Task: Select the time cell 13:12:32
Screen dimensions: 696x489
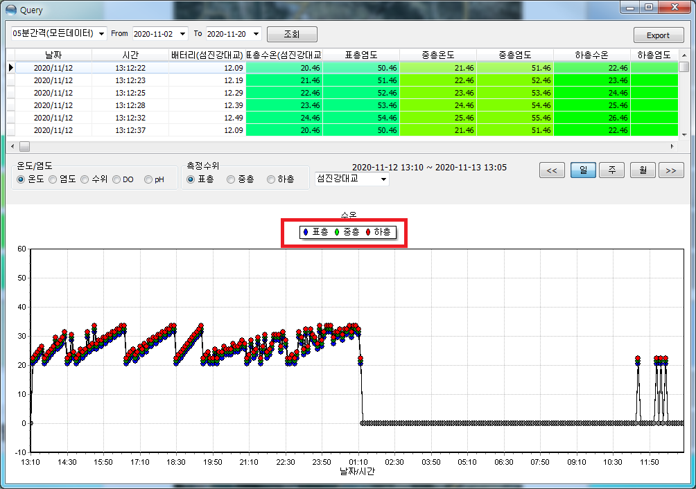Action: [130, 118]
